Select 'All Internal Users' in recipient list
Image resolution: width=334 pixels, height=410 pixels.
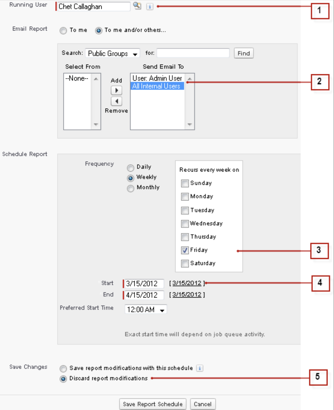156,86
